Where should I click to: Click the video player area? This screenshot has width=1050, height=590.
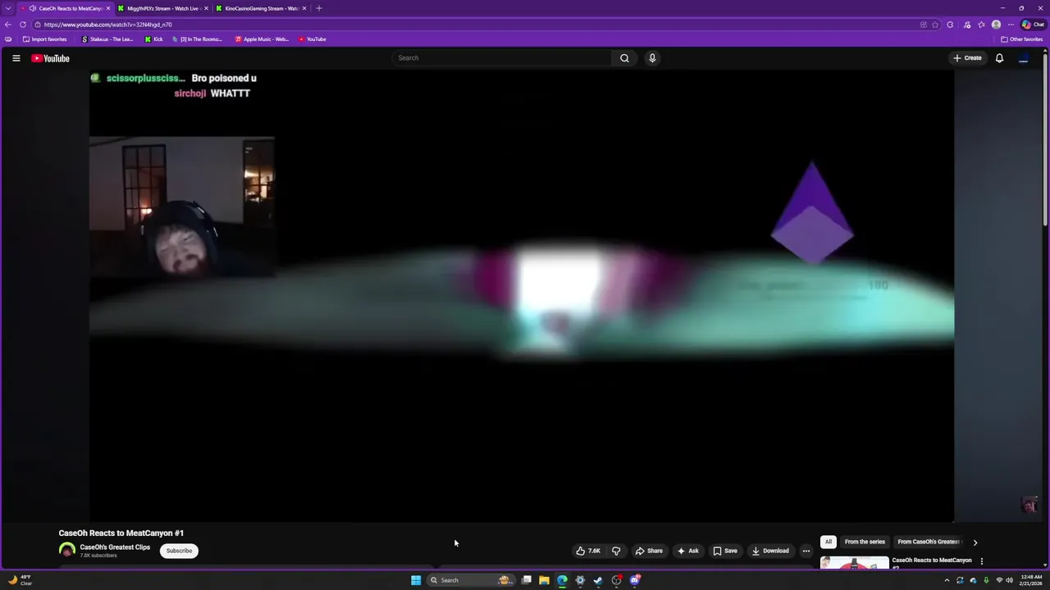pos(522,295)
